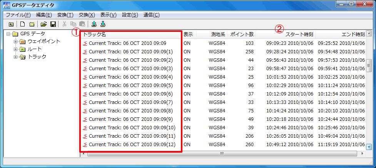Click the vertical scrollbar down arrow
Viewport: 376px width, 168px height.
(x=369, y=147)
